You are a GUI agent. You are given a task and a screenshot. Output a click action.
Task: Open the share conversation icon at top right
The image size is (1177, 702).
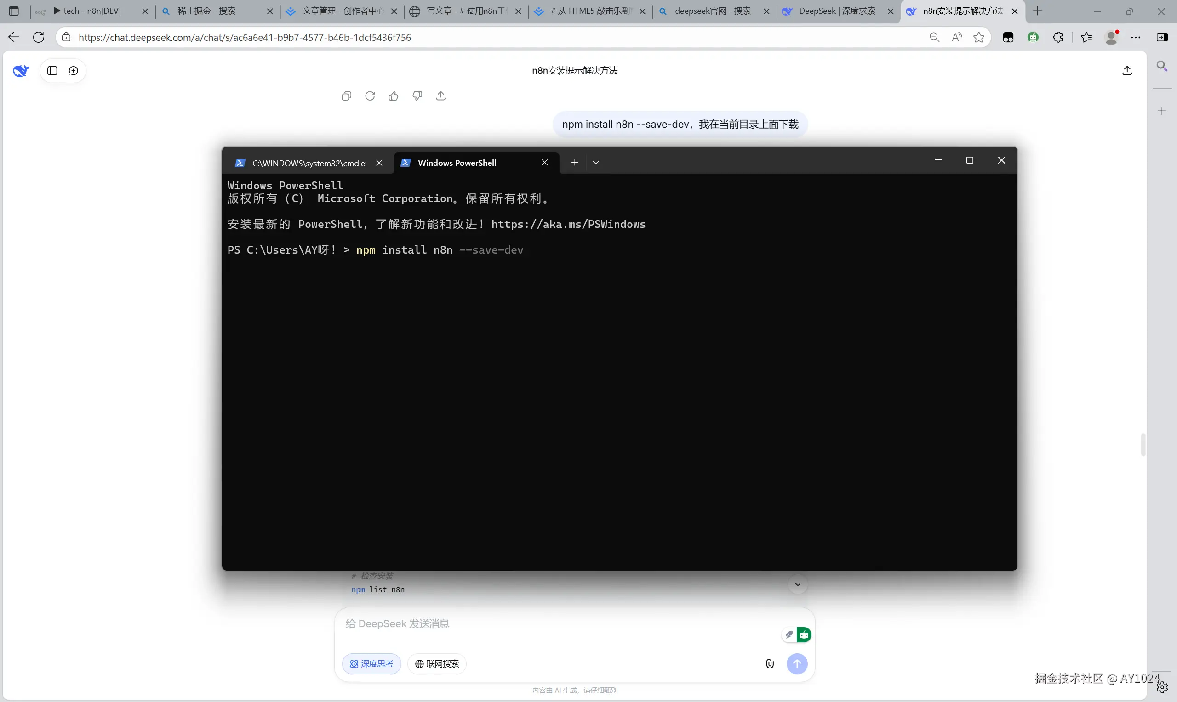coord(1127,70)
